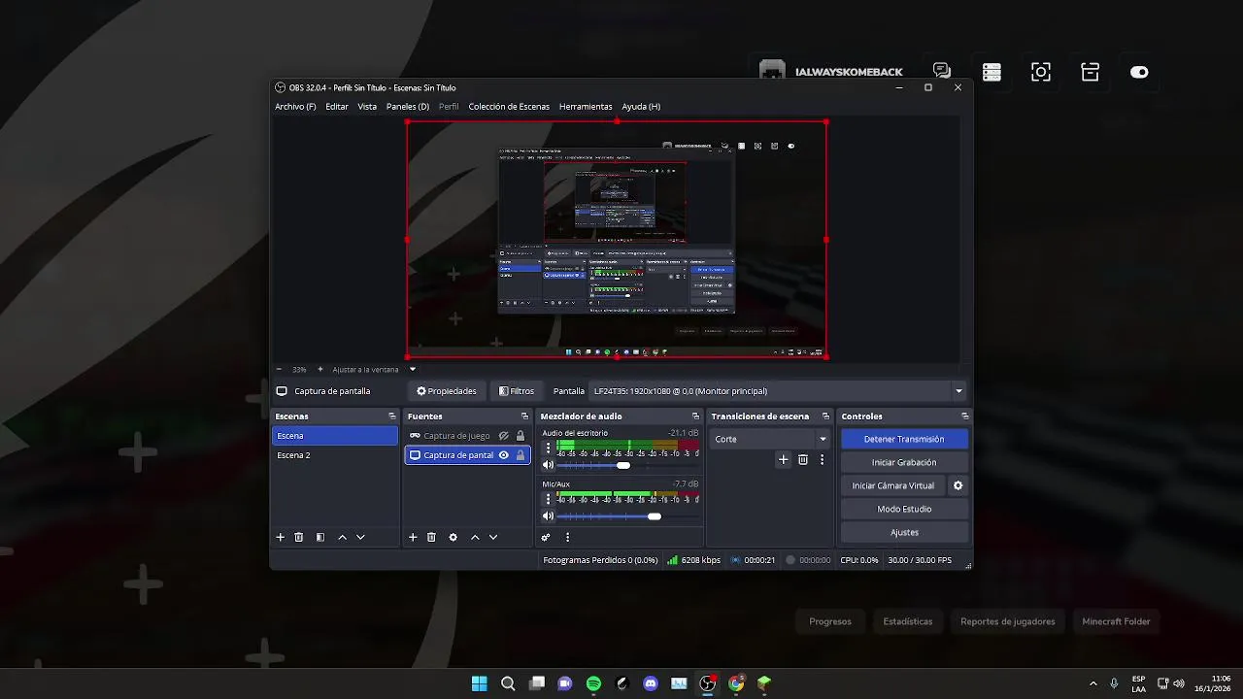
Task: Add a new source with the plus icon in Fuentes
Action: 413,537
